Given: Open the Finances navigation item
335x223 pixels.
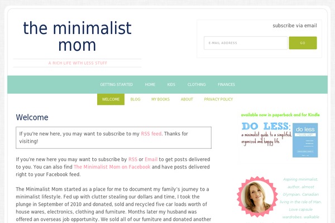Looking at the screenshot, I should point(226,85).
